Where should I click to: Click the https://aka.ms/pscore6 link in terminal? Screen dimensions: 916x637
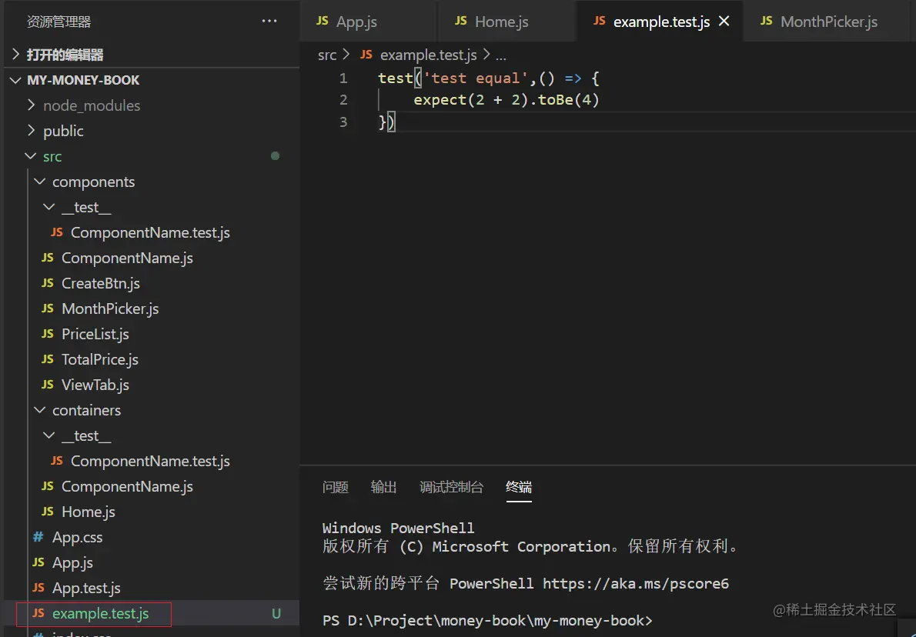pyautogui.click(x=636, y=584)
